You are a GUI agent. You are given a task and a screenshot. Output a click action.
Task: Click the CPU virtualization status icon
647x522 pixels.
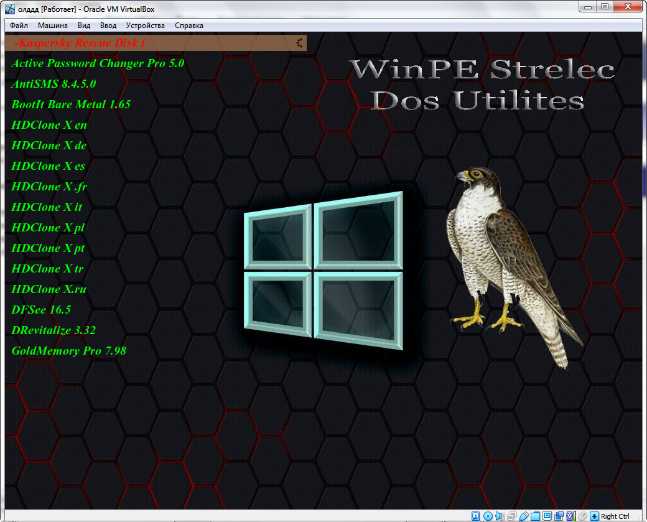(571, 516)
